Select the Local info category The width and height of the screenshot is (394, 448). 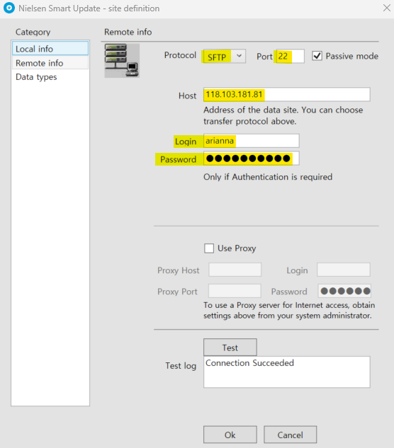tap(50, 49)
